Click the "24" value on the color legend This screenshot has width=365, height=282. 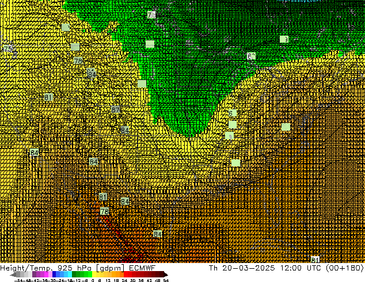[x=124, y=280]
